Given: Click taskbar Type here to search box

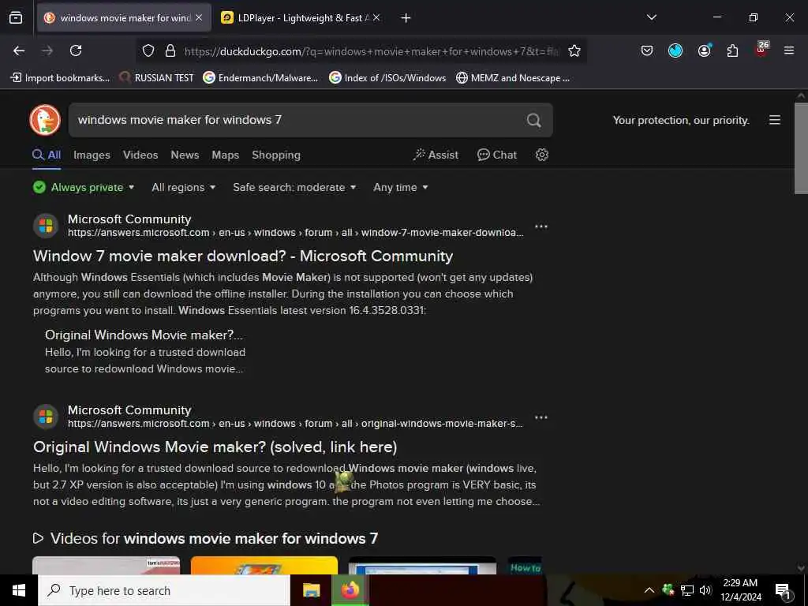Looking at the screenshot, I should pyautogui.click(x=164, y=590).
